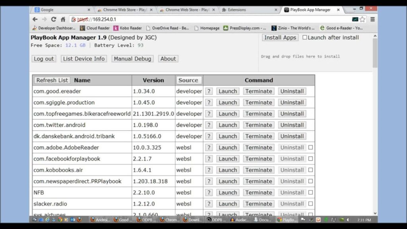Open PressDisplay.com bookmark
This screenshot has height=229, width=407.
[x=244, y=28]
